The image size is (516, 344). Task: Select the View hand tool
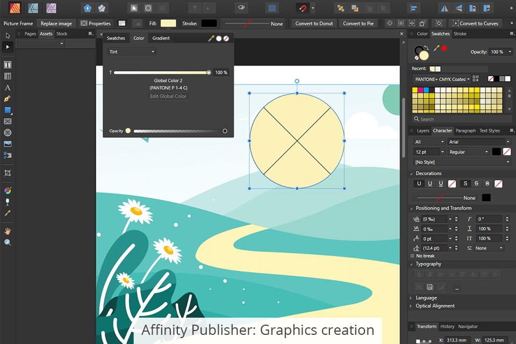coord(8,231)
